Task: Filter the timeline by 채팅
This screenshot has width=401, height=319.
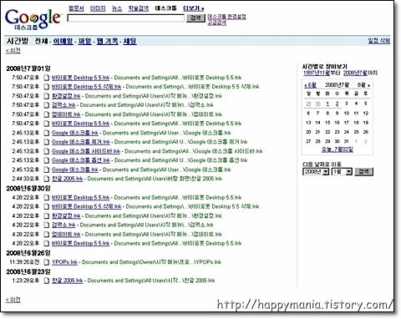Action: click(129, 42)
